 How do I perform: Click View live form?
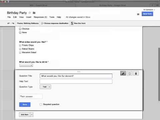point(78,23)
